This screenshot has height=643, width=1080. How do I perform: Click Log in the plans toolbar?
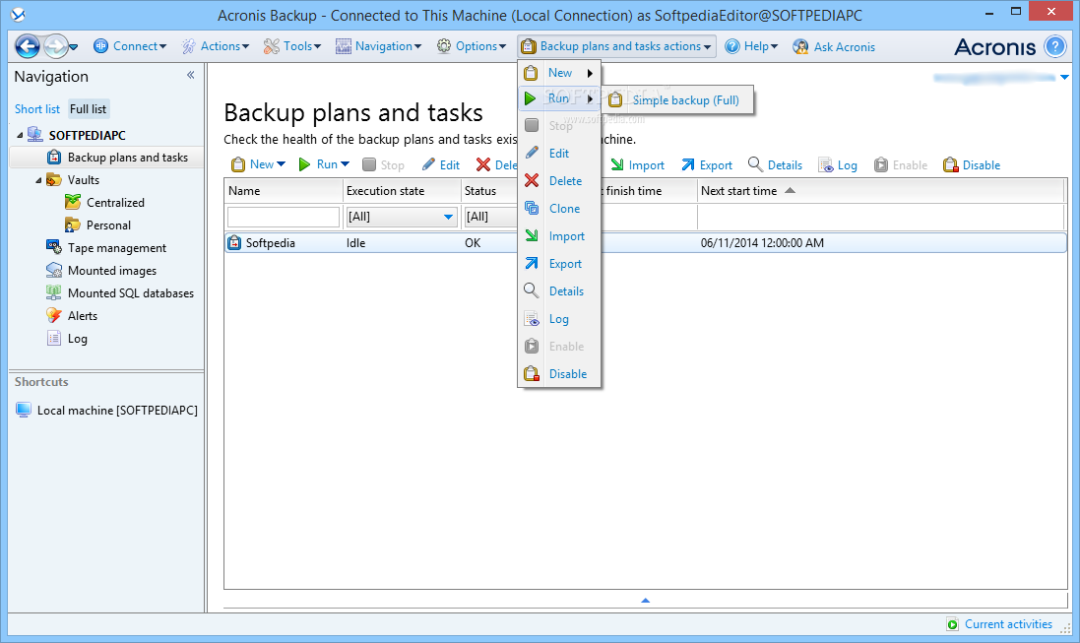click(x=838, y=165)
